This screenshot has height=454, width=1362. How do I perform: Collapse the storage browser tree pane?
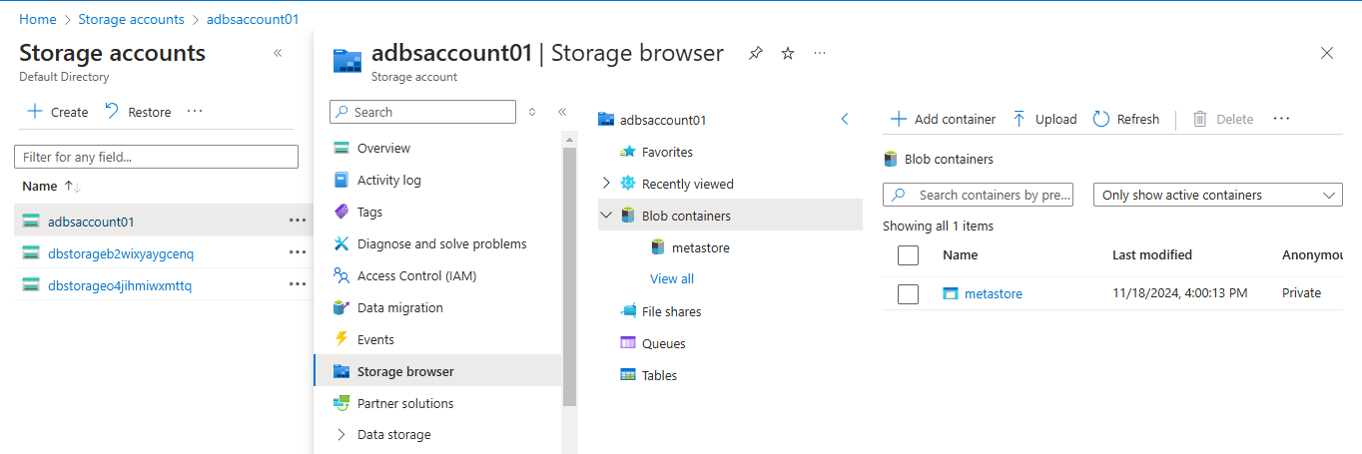coord(844,120)
